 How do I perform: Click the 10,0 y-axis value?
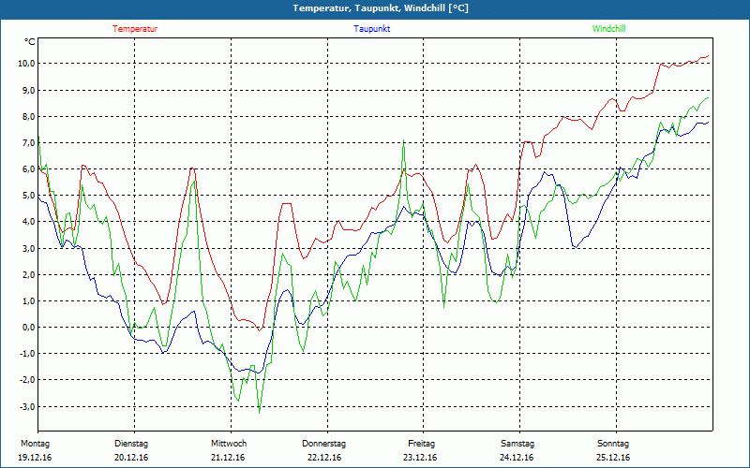(x=25, y=64)
